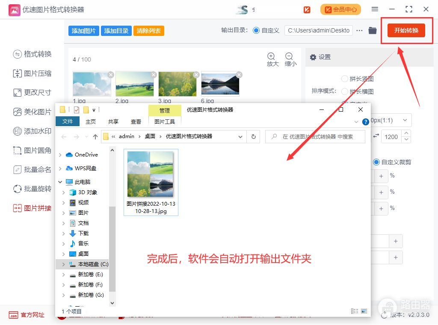Click the swap width height arrows icon
This screenshot has width=438, height=325.
(x=376, y=136)
